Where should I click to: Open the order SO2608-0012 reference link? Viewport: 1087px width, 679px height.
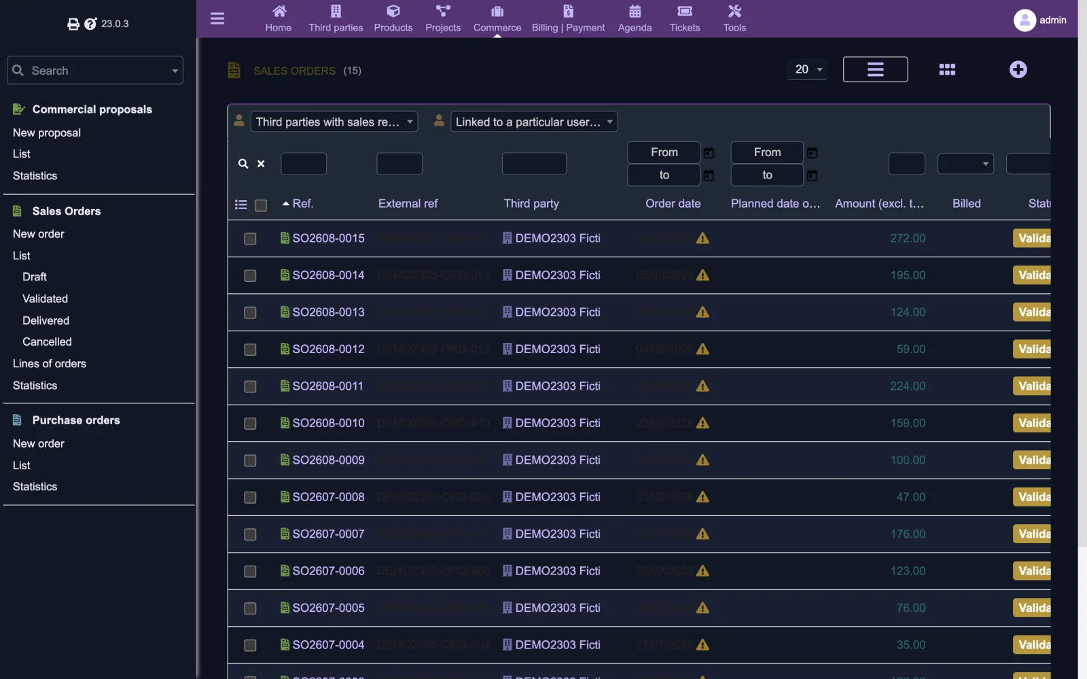pos(328,349)
